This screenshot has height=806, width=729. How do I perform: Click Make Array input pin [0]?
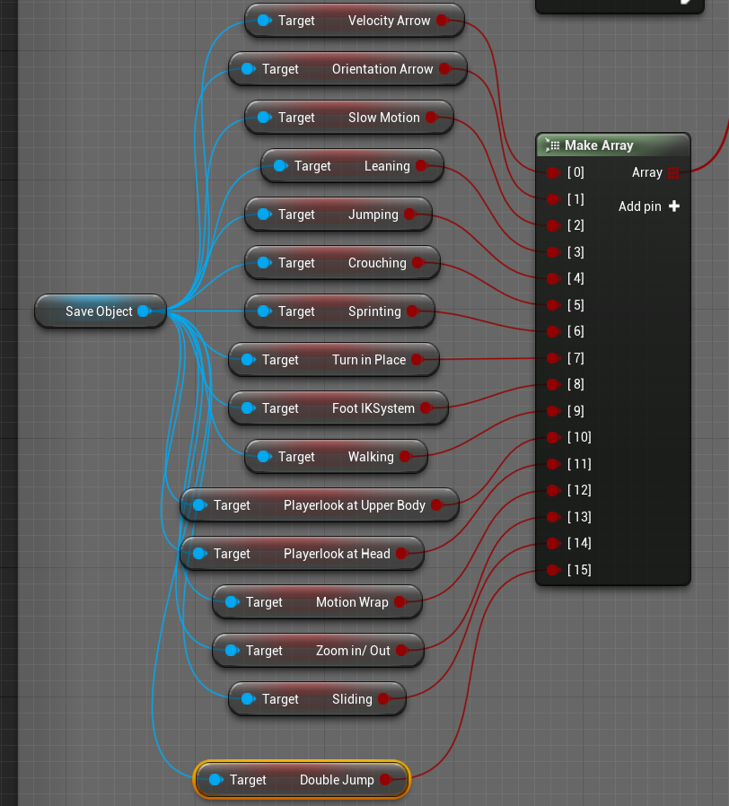(x=553, y=172)
